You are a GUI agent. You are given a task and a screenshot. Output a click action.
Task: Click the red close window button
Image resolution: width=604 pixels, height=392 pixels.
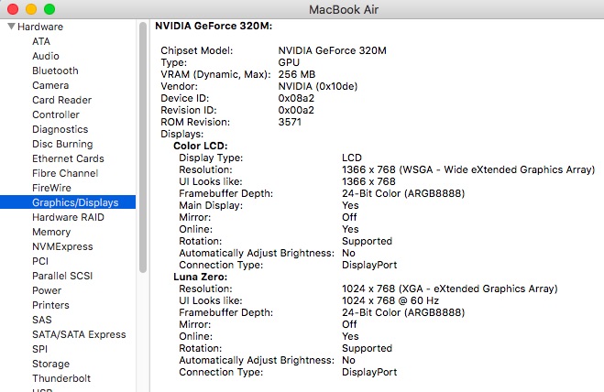pos(13,9)
